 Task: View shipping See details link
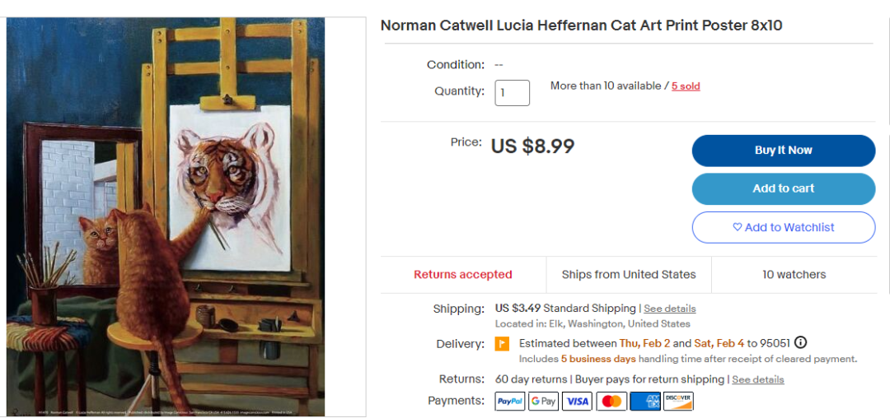[x=669, y=309]
